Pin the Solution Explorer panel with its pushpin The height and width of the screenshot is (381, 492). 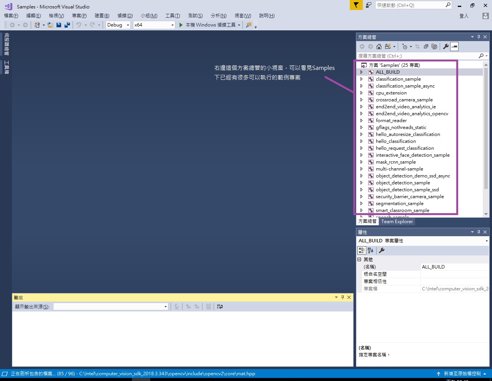[x=479, y=37]
